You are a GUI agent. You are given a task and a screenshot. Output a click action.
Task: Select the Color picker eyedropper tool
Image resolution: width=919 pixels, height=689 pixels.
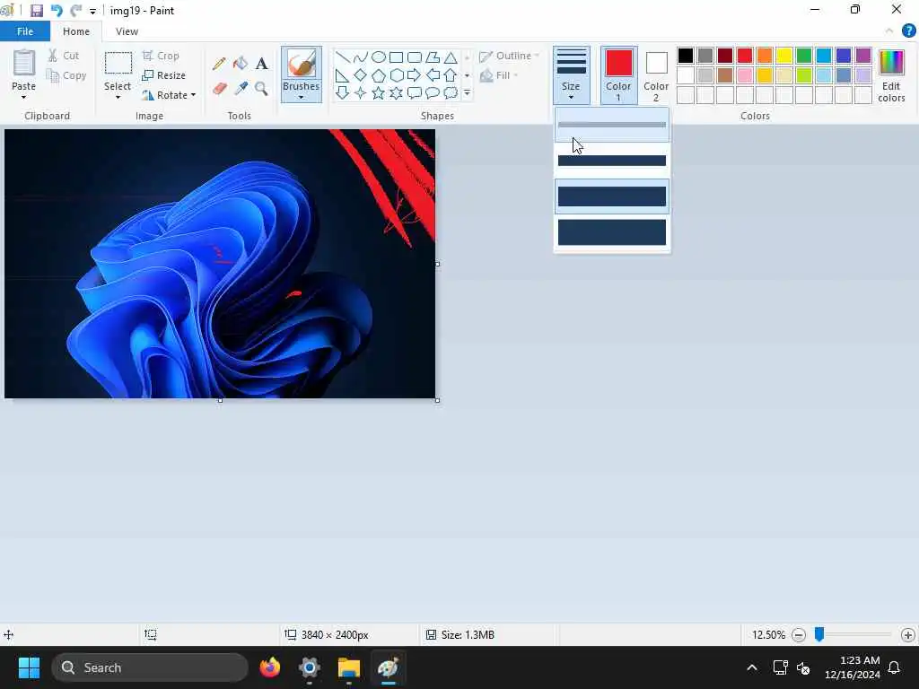click(241, 89)
